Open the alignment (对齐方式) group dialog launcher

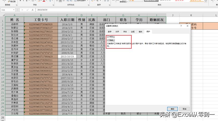click(88, 5)
